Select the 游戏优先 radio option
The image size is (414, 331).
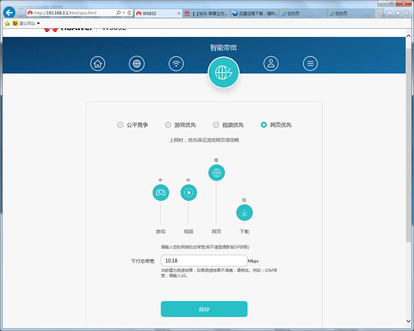click(x=168, y=125)
